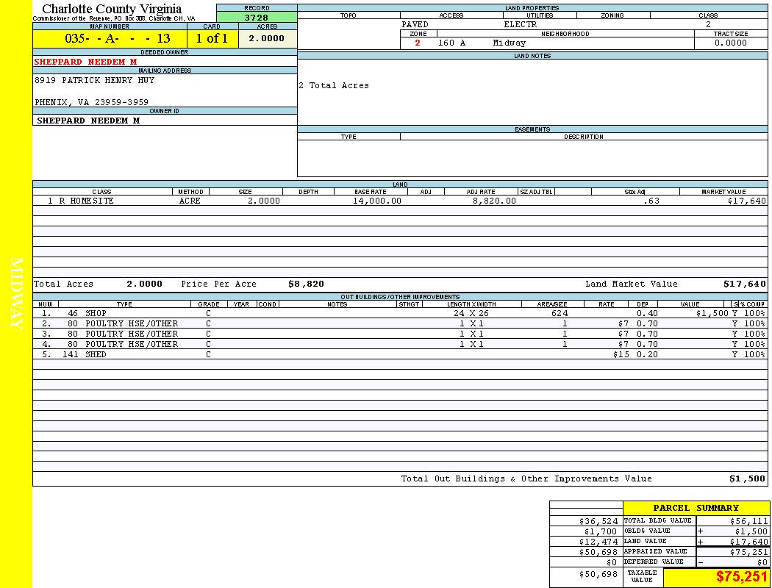Click the green record number 3728 field
The width and height of the screenshot is (772, 588).
pyautogui.click(x=257, y=17)
